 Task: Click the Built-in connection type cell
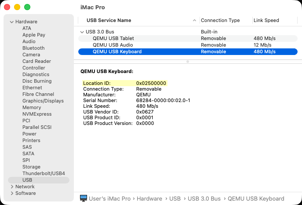pos(209,32)
